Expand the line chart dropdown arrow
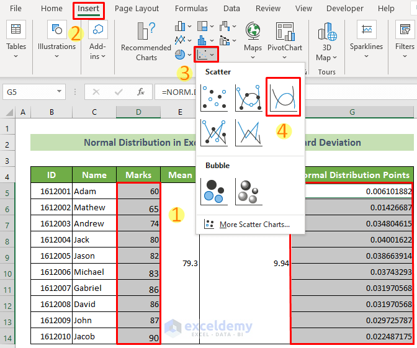 pos(190,40)
